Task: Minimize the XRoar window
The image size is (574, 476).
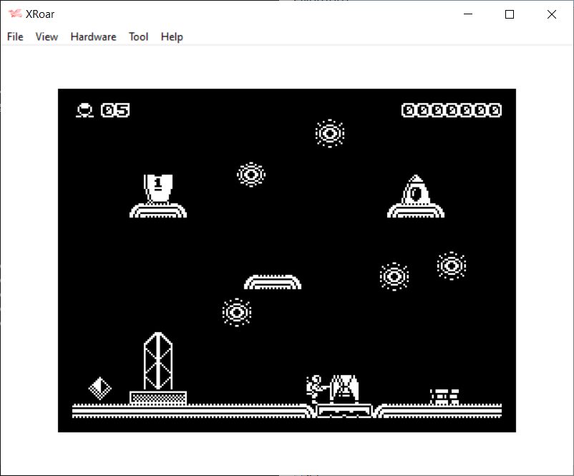Action: click(x=468, y=14)
